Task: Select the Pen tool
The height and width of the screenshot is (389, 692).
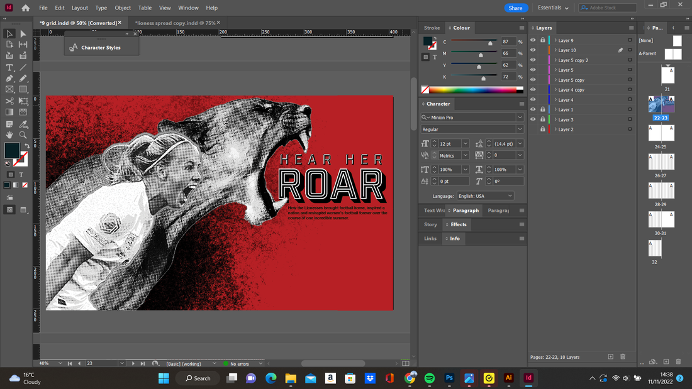Action: point(9,79)
